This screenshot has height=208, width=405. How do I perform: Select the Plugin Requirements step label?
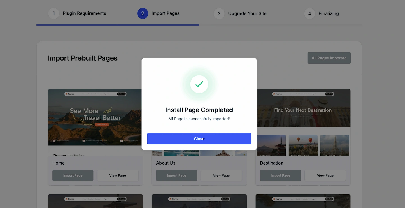[84, 13]
